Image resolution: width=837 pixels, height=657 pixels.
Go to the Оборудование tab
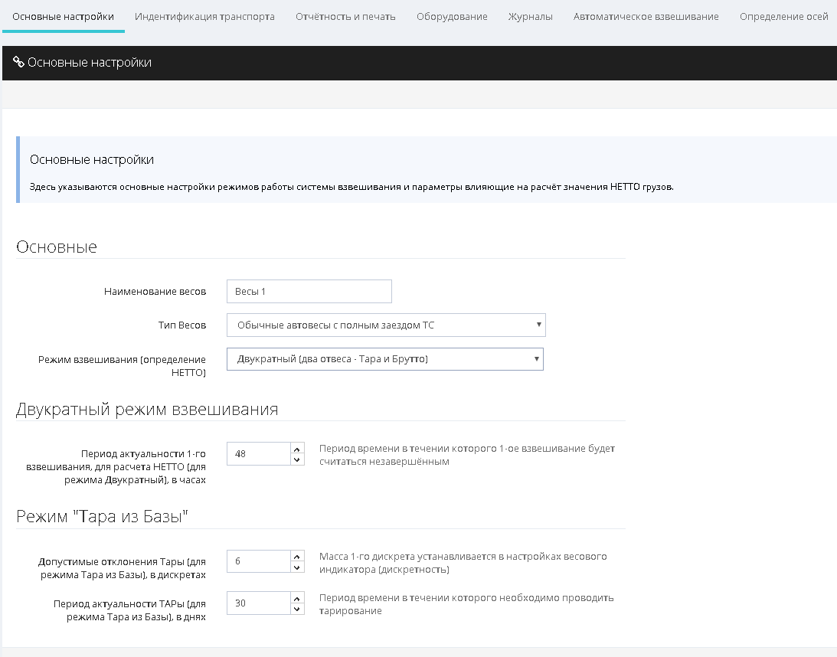[x=452, y=16]
